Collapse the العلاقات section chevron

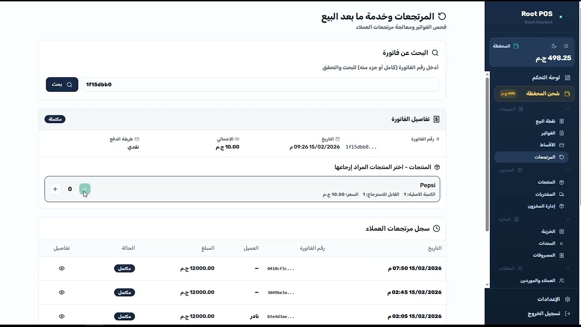pyautogui.click(x=568, y=268)
